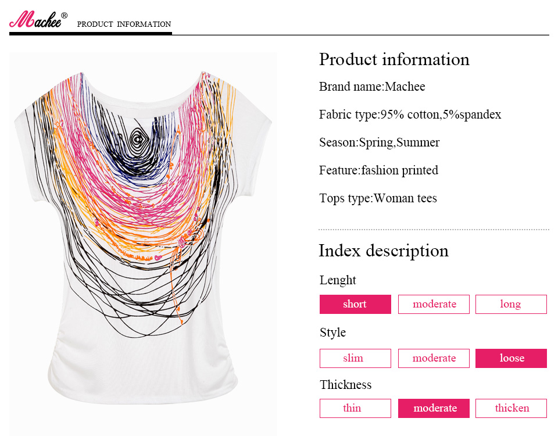Click the Fabric type cotton spandex line
Screen dimensions: 558x436
click(410, 115)
